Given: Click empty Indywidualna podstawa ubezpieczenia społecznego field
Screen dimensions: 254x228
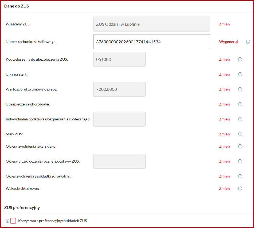Looking at the screenshot, I should coord(119,119).
